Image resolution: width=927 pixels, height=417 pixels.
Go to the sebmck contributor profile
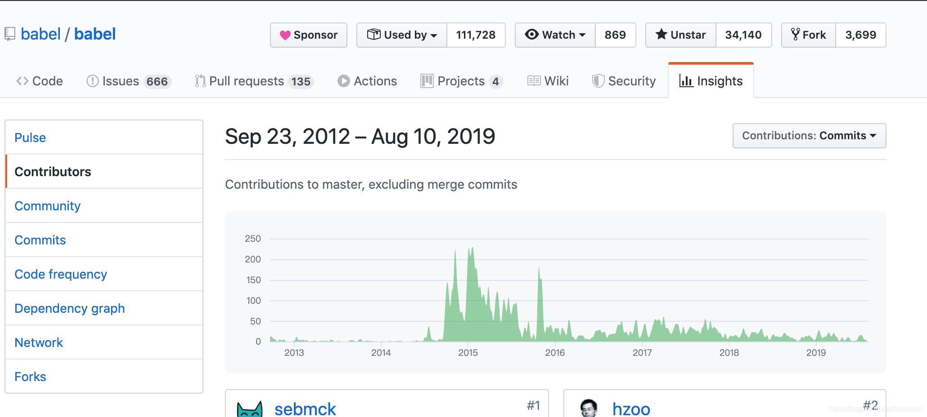click(x=305, y=409)
